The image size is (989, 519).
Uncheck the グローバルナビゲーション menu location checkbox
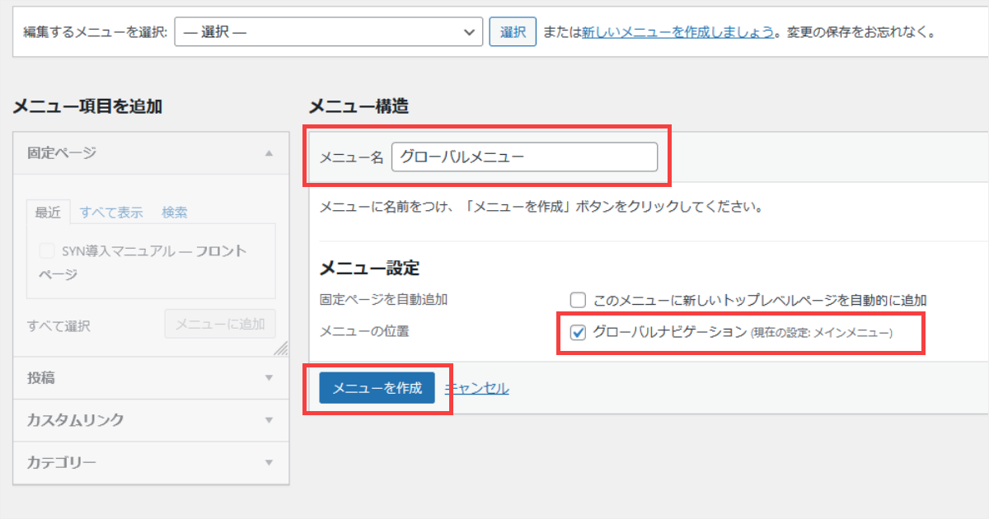578,332
